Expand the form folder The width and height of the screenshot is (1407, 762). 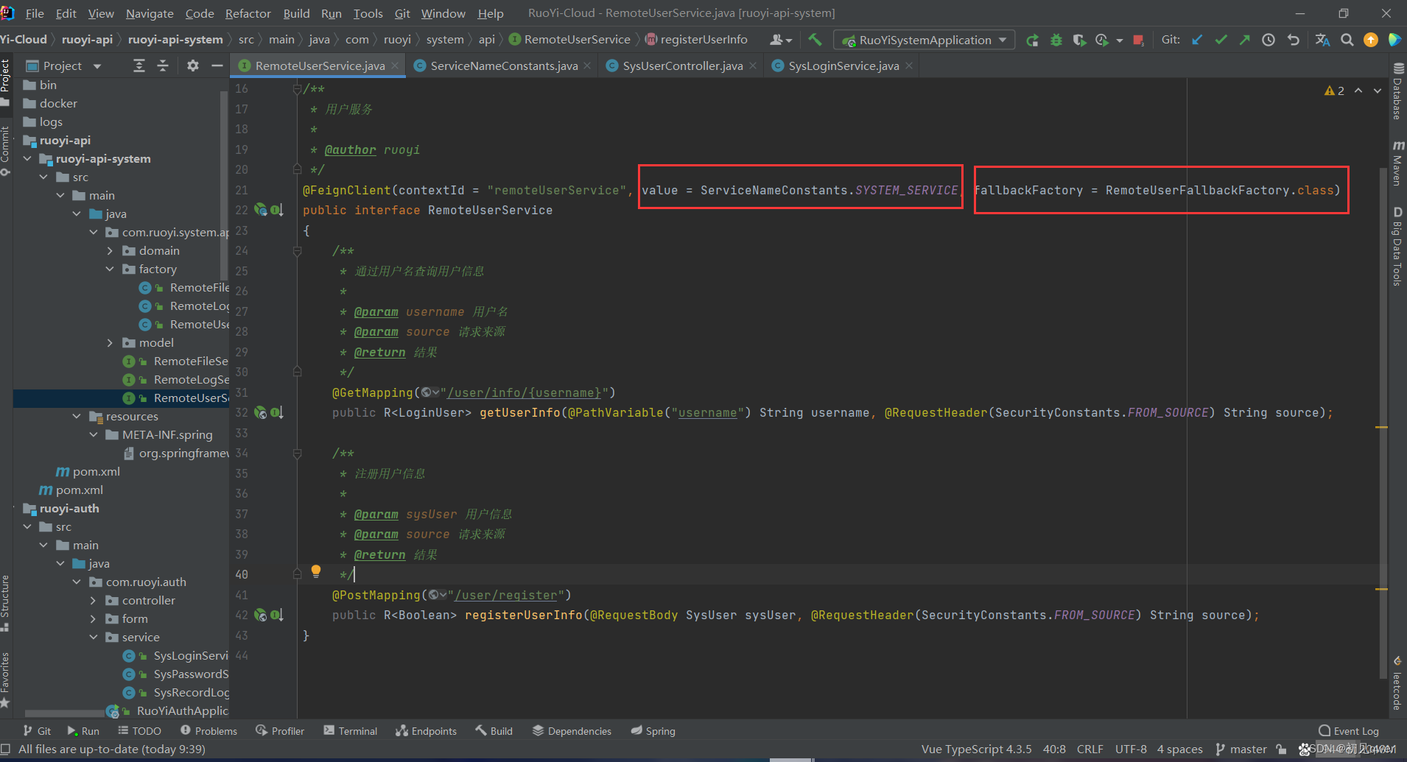93,618
